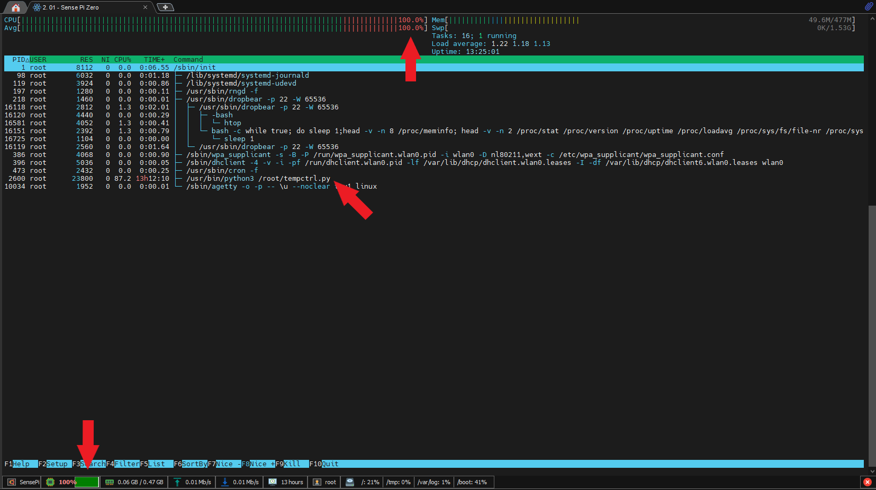Click the disk drive icon in status bar
Viewport: 876px width, 490px height.
(350, 482)
